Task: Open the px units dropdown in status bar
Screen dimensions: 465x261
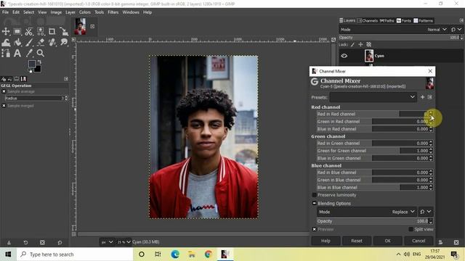Action: click(x=107, y=242)
